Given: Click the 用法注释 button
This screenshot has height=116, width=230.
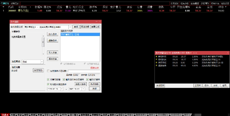Looking at the screenshot, I should click(x=85, y=27).
